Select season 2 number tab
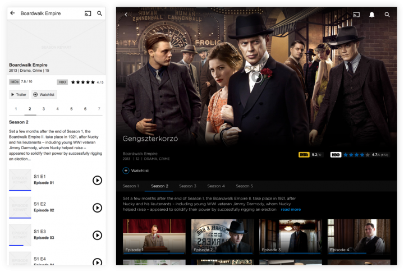This screenshot has width=404, height=272. (30, 109)
